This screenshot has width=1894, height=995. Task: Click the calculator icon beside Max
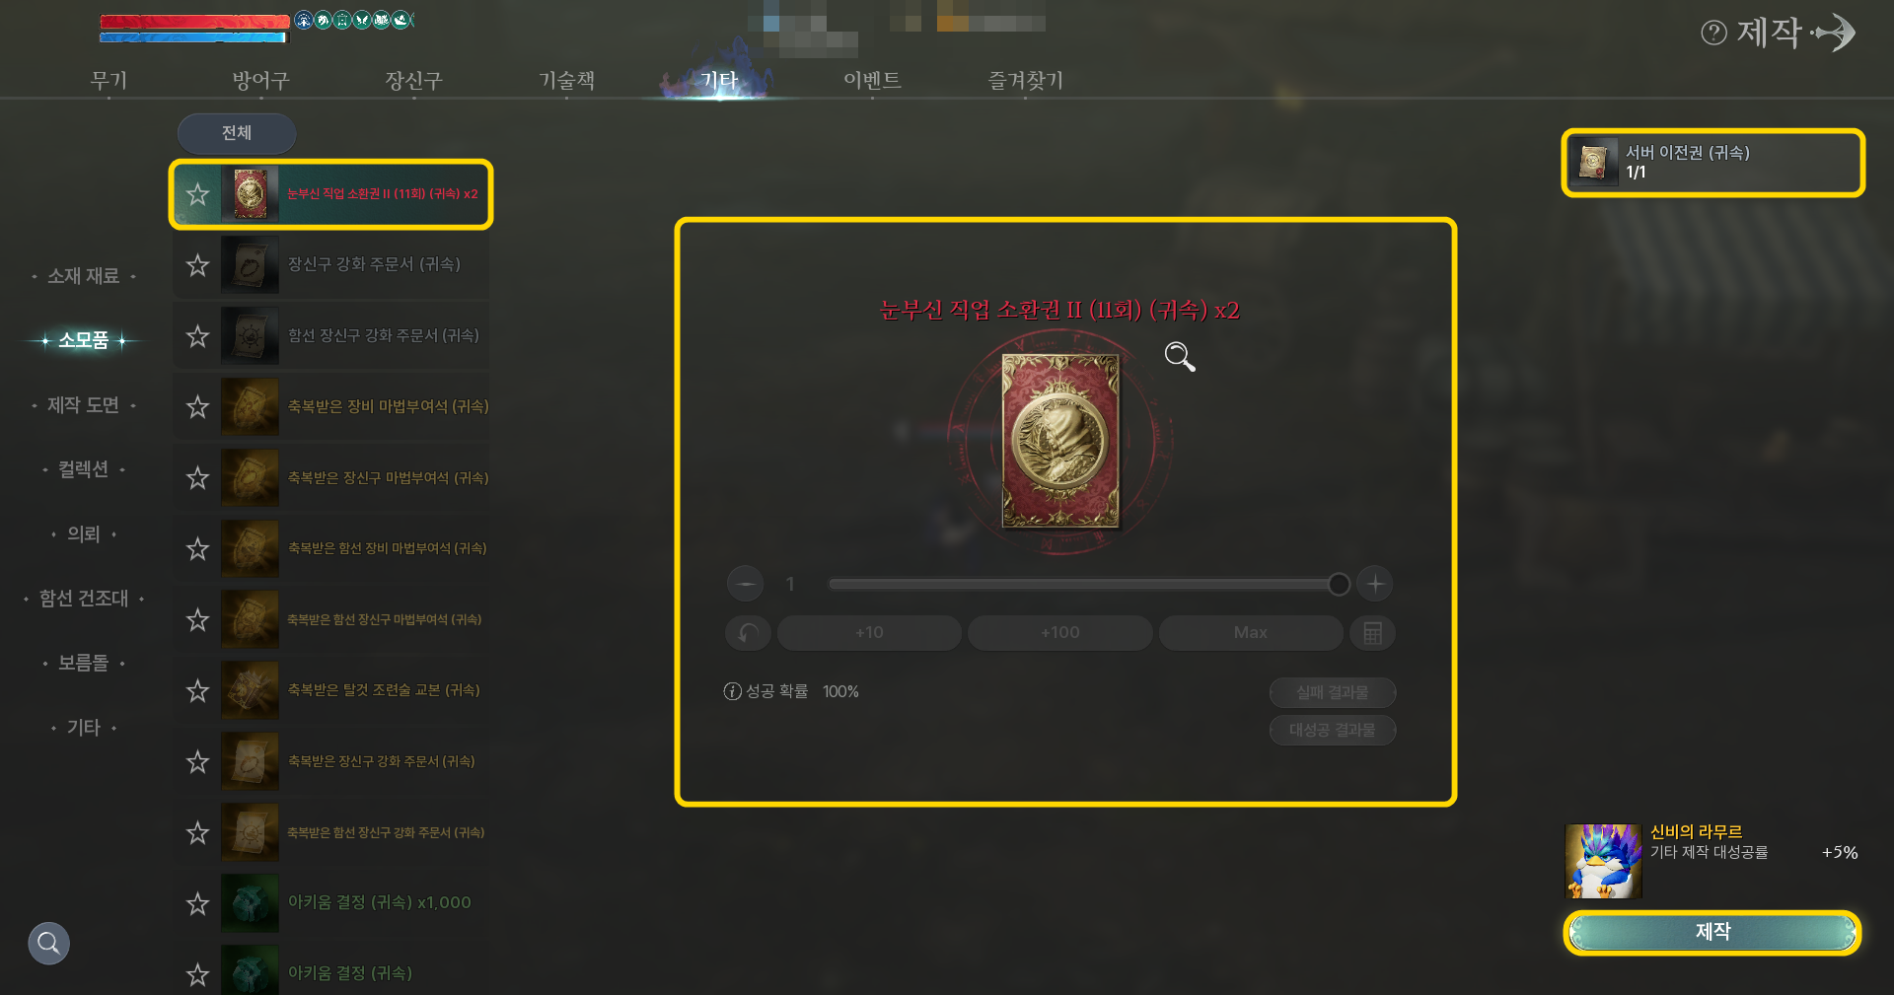[1372, 633]
